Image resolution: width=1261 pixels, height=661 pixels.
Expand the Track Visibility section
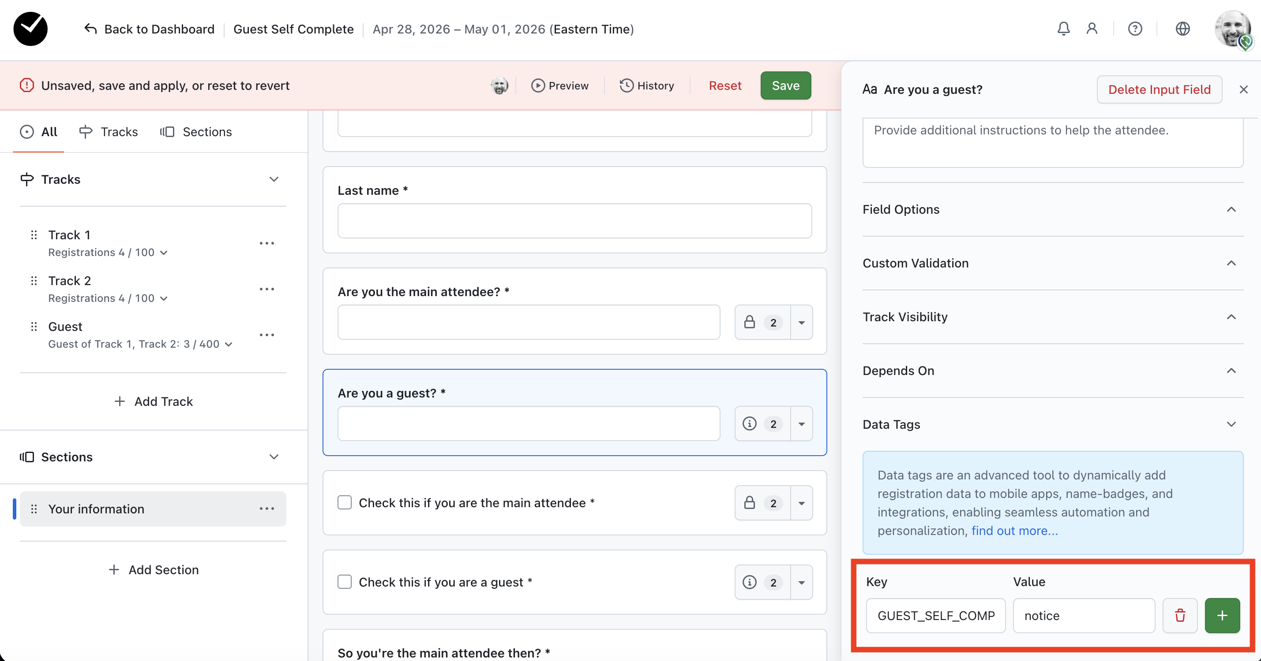(x=1231, y=317)
